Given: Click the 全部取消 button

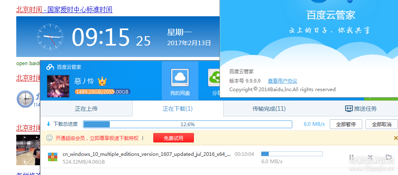Looking at the screenshot, I should click(x=381, y=124).
